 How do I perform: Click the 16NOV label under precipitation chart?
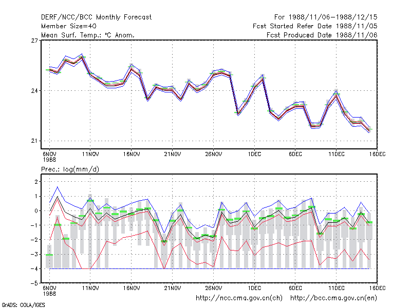pos(132,288)
